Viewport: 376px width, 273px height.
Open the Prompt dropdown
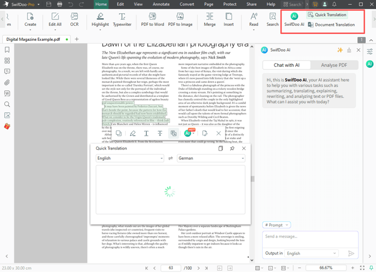[277, 225]
